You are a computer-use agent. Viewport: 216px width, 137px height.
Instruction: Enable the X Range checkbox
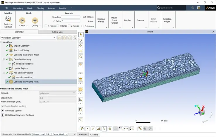(x=46, y=26)
